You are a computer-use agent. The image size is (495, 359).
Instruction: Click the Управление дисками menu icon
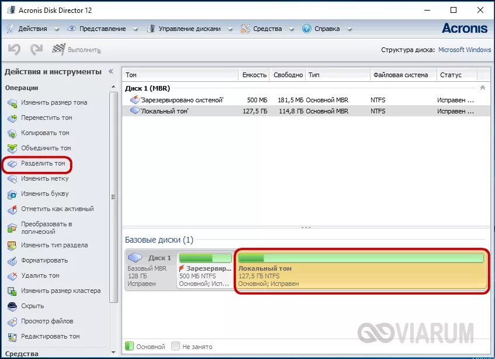[151, 29]
